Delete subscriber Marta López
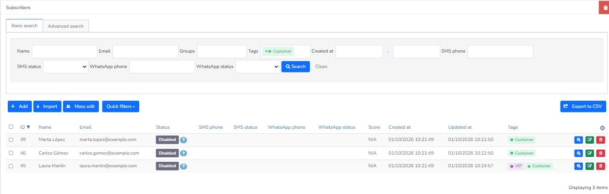609x194 pixels. point(601,140)
